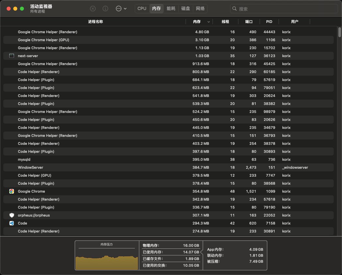Sort by the 用户 column header
The height and width of the screenshot is (275, 342).
[x=295, y=22]
